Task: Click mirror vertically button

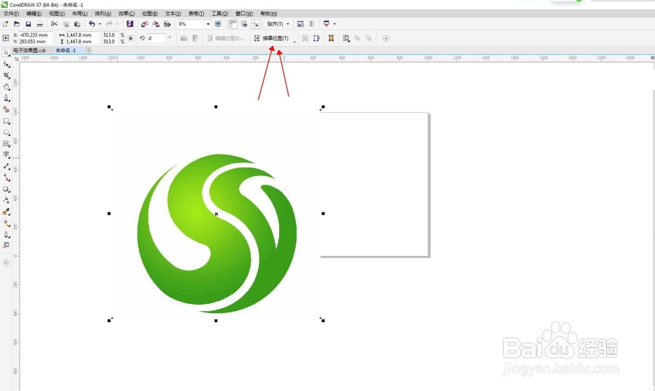Action: (x=195, y=38)
